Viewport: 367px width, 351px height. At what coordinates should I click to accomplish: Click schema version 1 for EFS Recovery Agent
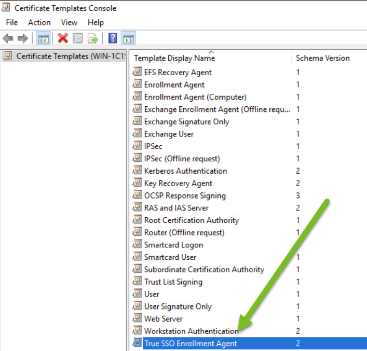(298, 72)
